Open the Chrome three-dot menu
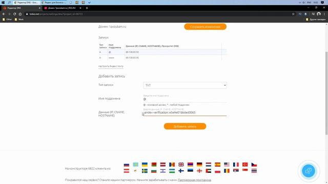This screenshot has height=184, width=328. (324, 14)
